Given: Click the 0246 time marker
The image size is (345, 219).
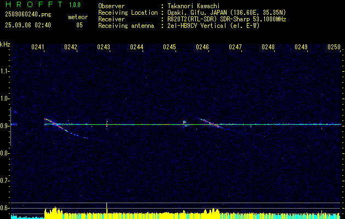Looking at the screenshot, I should (x=202, y=47).
